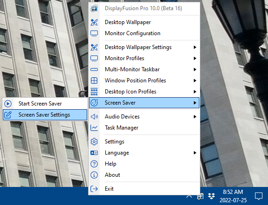The image size is (268, 205).
Task: Expand the Language submenu arrow
Action: point(195,153)
